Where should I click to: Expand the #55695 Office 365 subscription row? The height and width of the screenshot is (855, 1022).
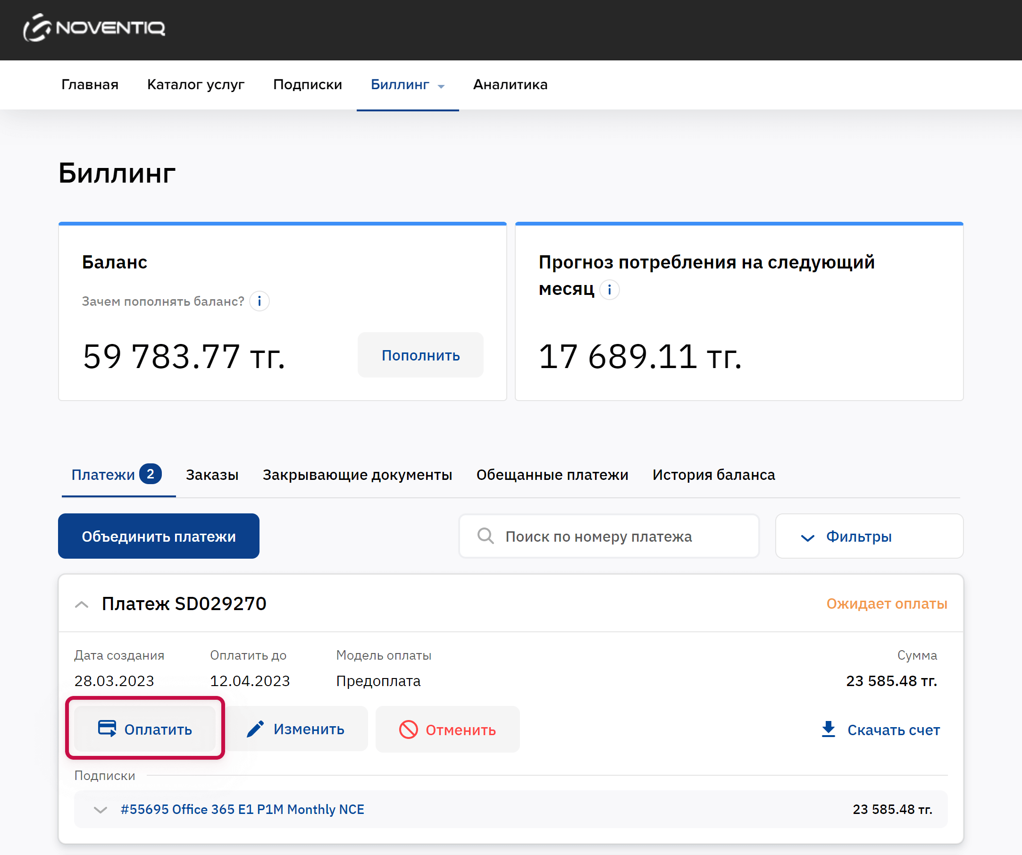(x=100, y=810)
